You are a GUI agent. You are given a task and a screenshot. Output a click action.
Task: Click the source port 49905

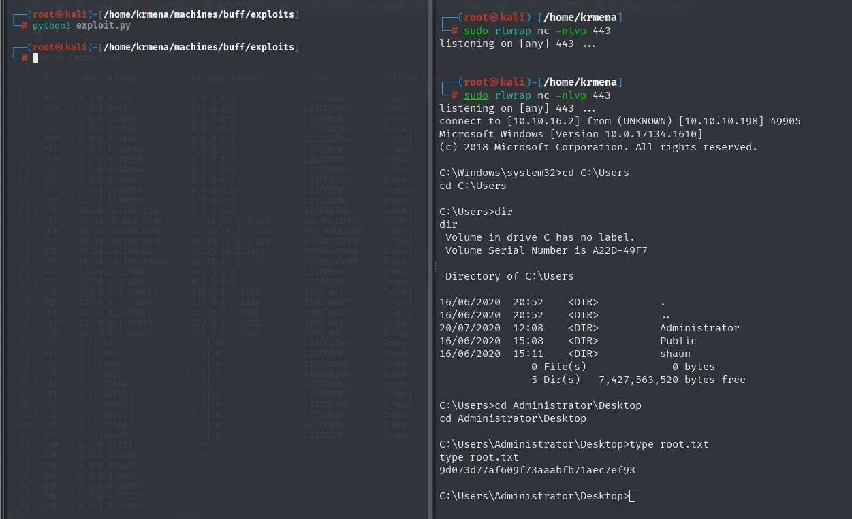785,121
